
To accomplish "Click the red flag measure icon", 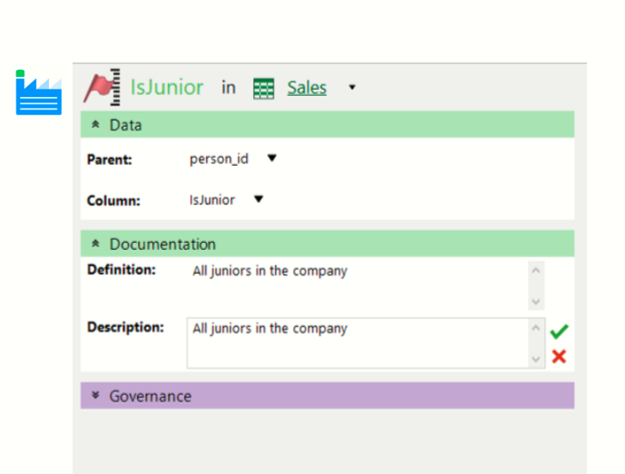I will tap(103, 87).
